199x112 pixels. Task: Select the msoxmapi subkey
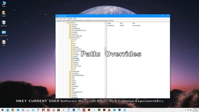point(76,47)
